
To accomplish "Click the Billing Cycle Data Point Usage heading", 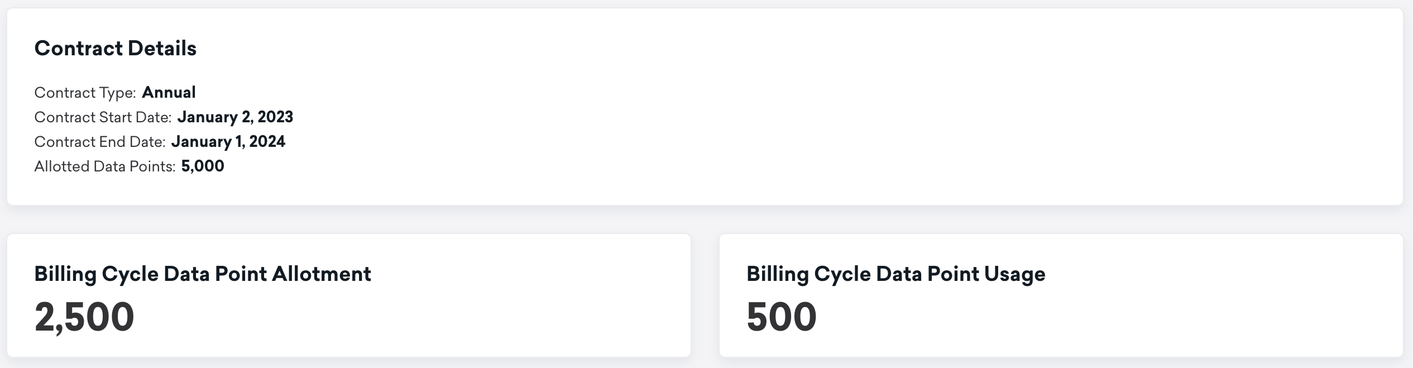I will point(895,274).
